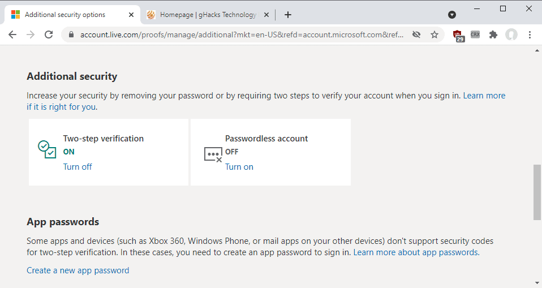Expand the tab search dropdown arrow
542x288 pixels.
[x=451, y=15]
